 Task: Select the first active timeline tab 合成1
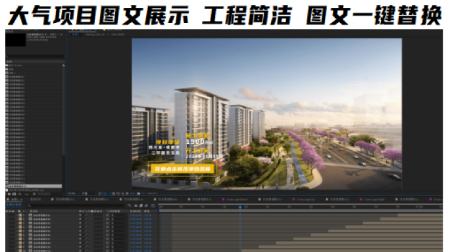(x=15, y=199)
